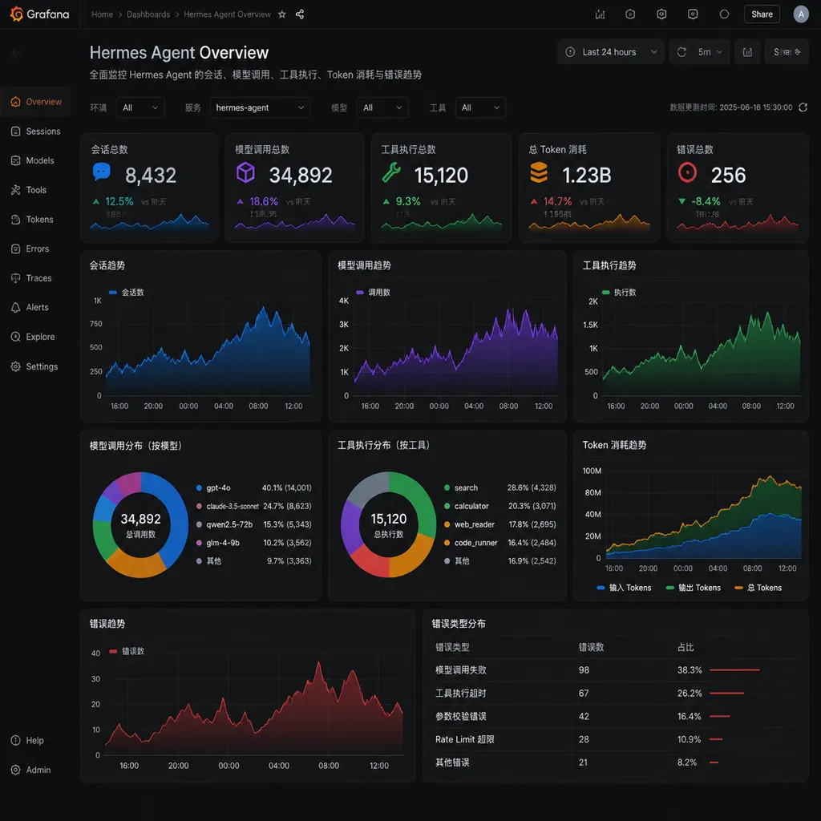Select web_reader legend entry

tap(500, 524)
